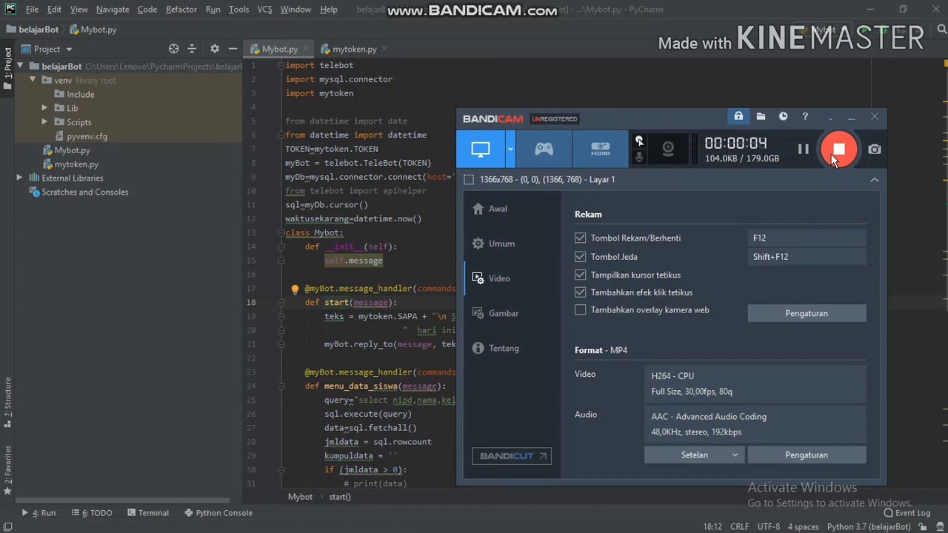Click Pengaturan button in Rekam section

point(807,313)
